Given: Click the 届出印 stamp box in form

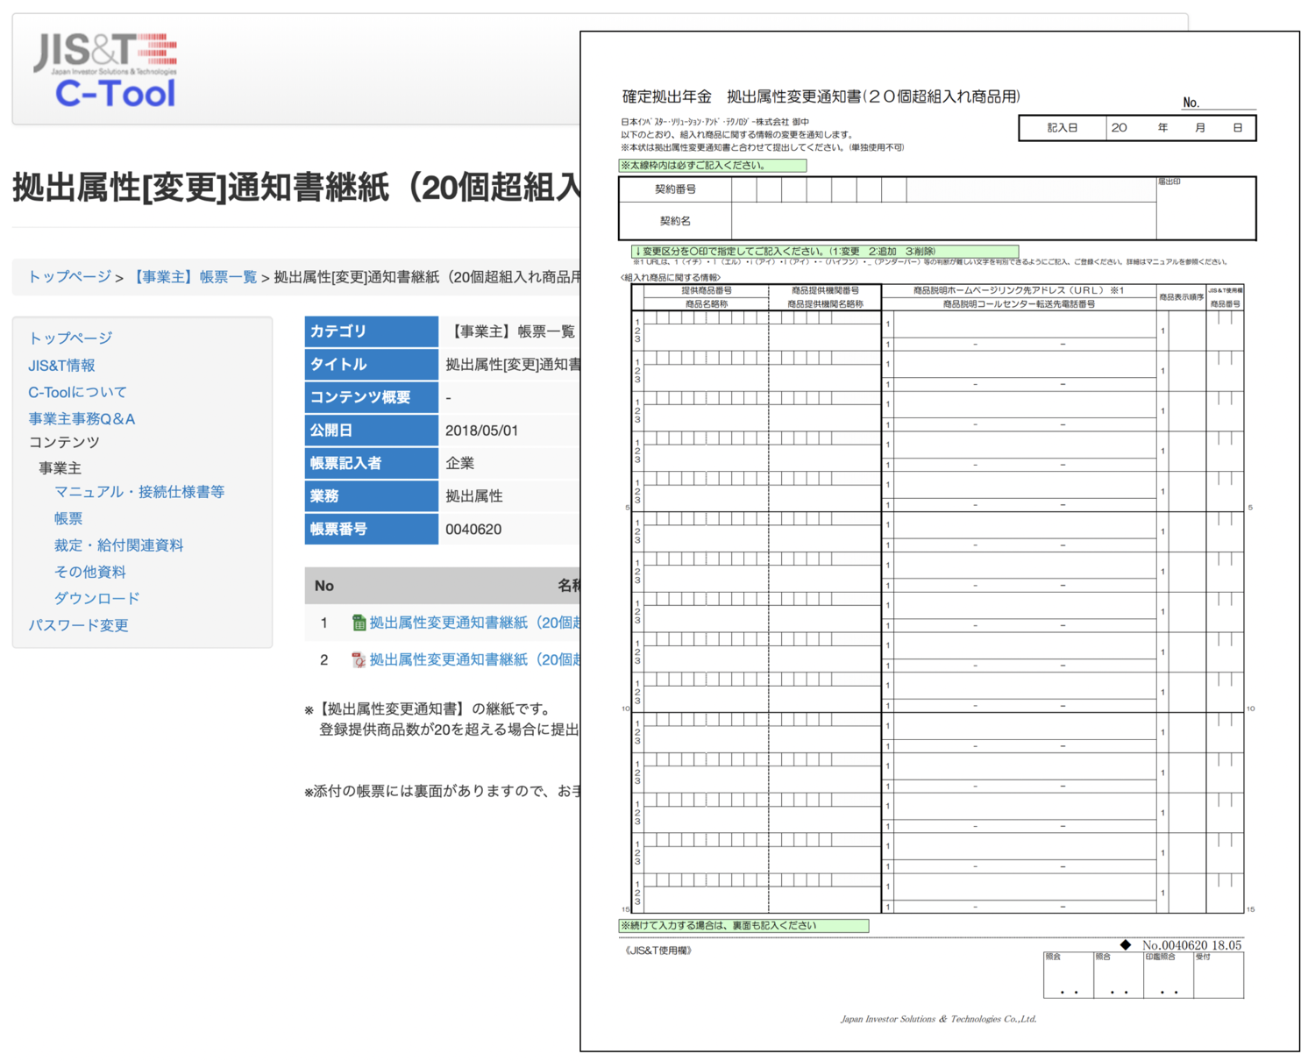Looking at the screenshot, I should pyautogui.click(x=1205, y=208).
